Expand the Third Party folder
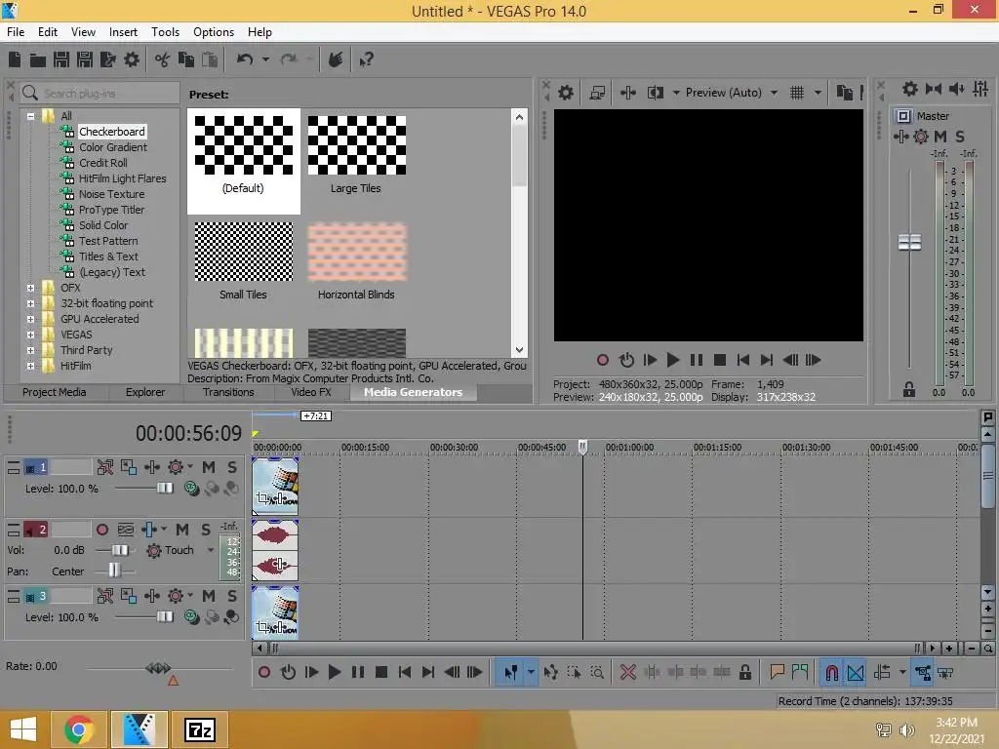The width and height of the screenshot is (999, 749). coord(30,350)
